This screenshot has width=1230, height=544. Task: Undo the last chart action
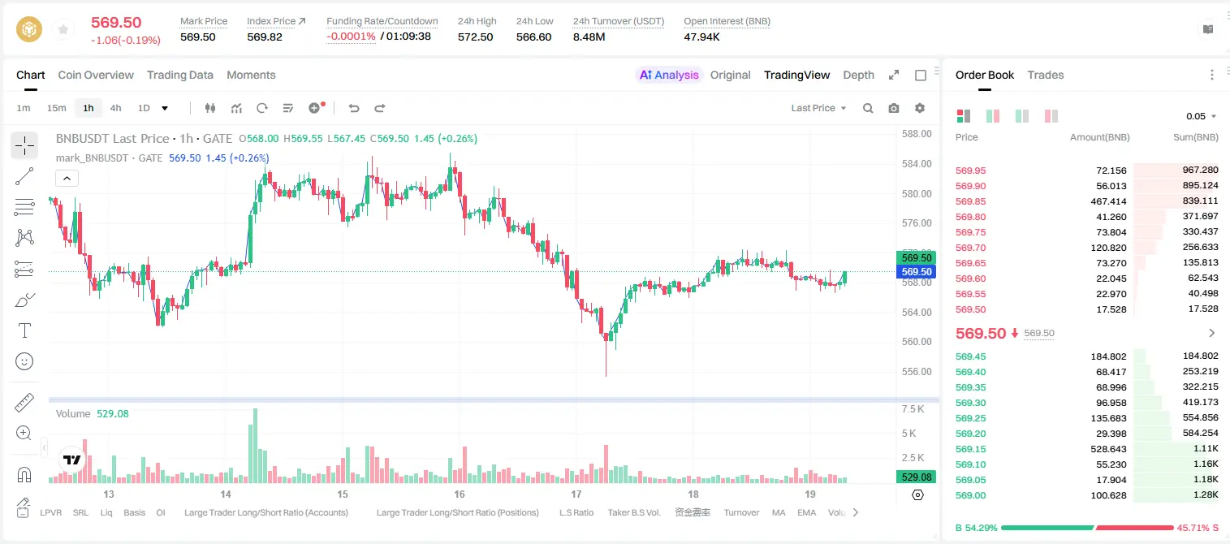pyautogui.click(x=353, y=108)
